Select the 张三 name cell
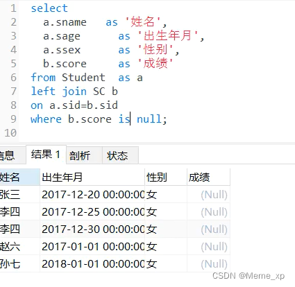The width and height of the screenshot is (295, 287). [19, 194]
